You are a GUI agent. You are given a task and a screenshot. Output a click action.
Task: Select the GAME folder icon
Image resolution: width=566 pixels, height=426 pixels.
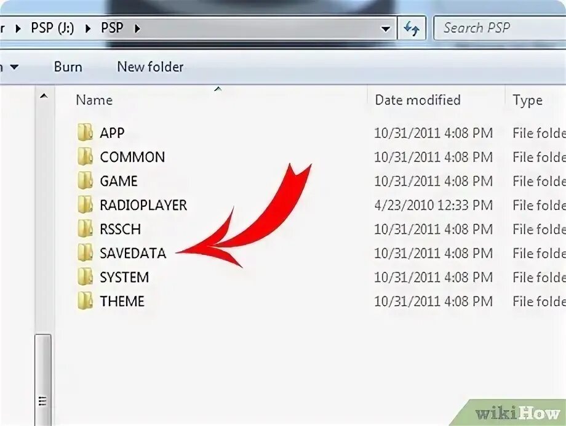coord(85,180)
